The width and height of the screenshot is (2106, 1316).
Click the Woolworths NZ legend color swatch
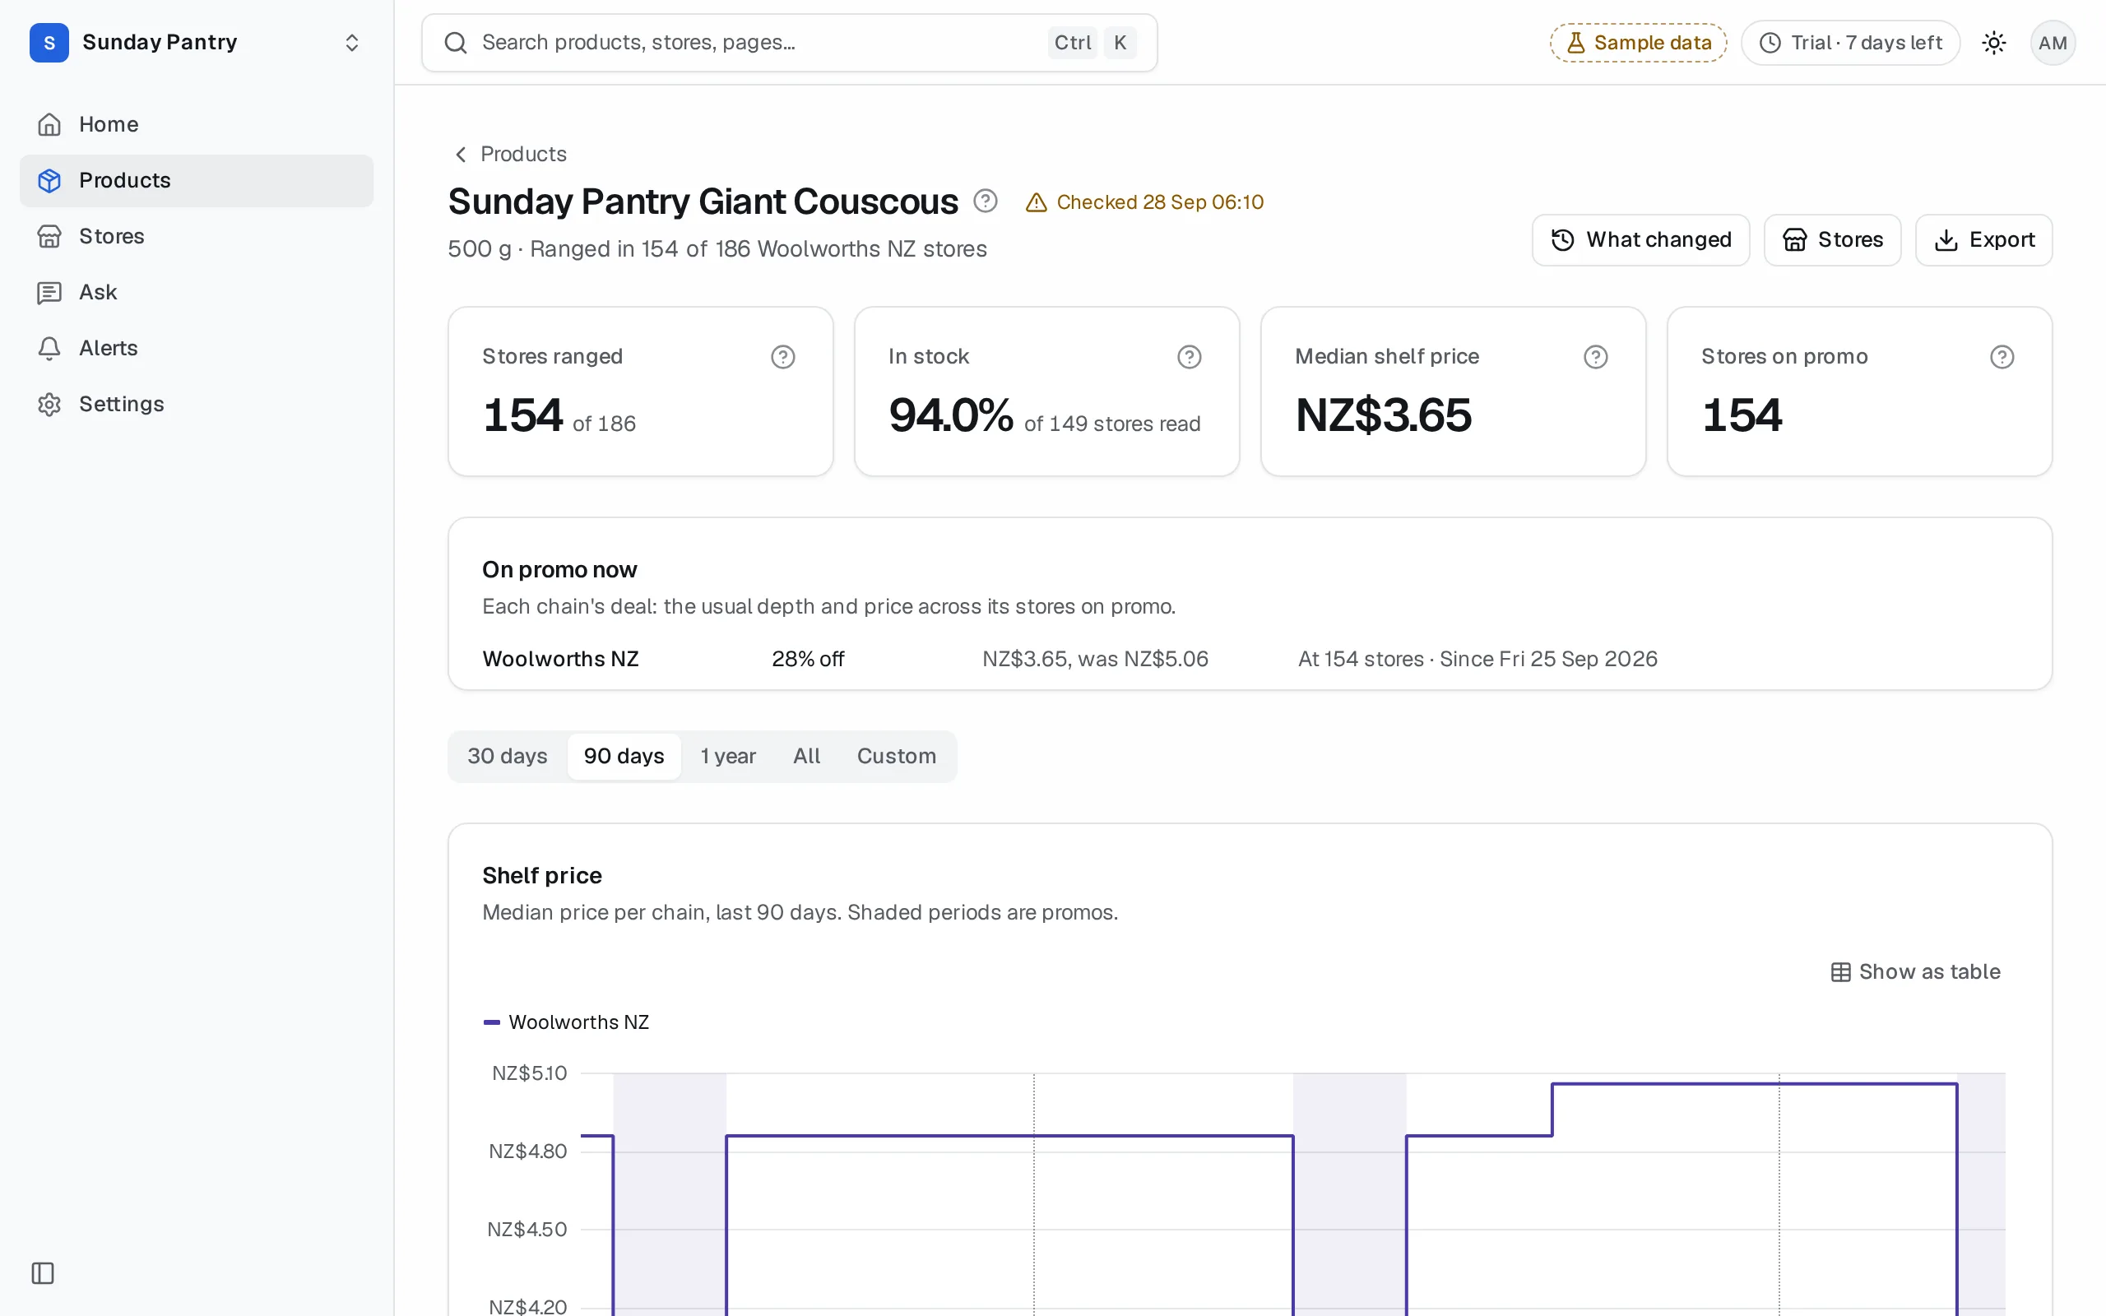click(492, 1022)
